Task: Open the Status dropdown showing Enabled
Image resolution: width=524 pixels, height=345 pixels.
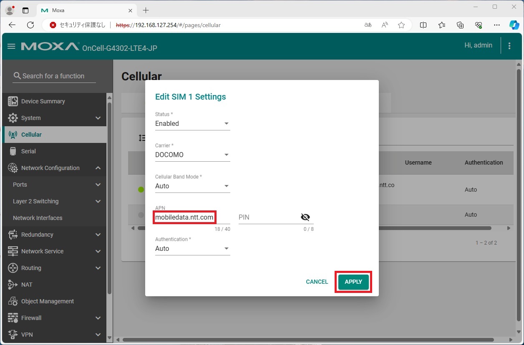Action: (192, 124)
